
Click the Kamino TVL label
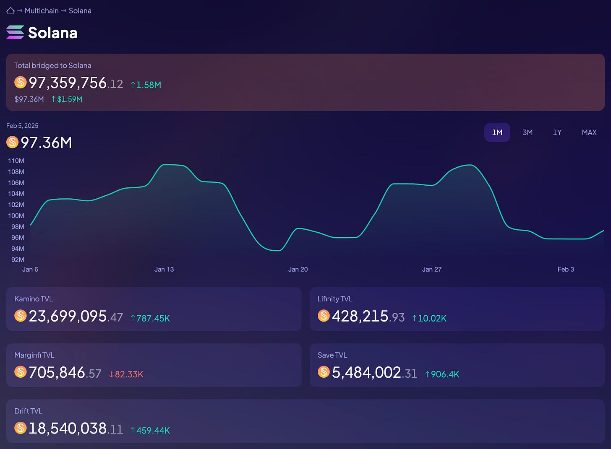(34, 299)
